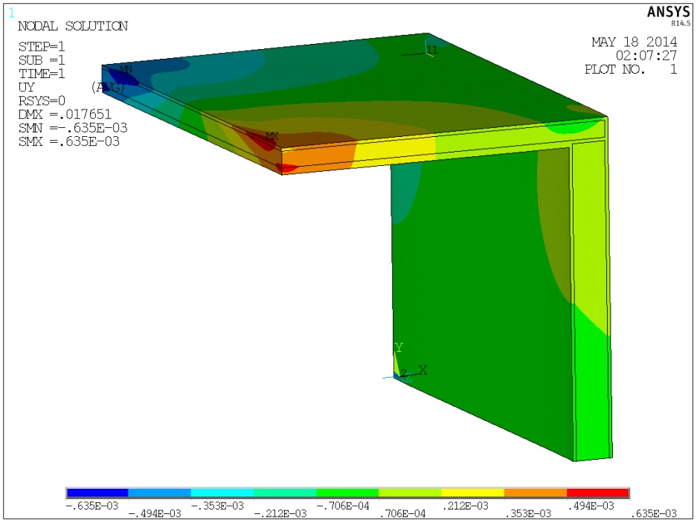Click the legend value -.706E-04
The height and width of the screenshot is (523, 697).
coord(343,506)
